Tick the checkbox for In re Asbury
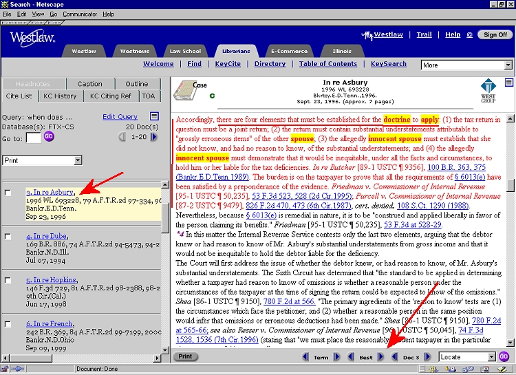The image size is (516, 375). (x=8, y=193)
